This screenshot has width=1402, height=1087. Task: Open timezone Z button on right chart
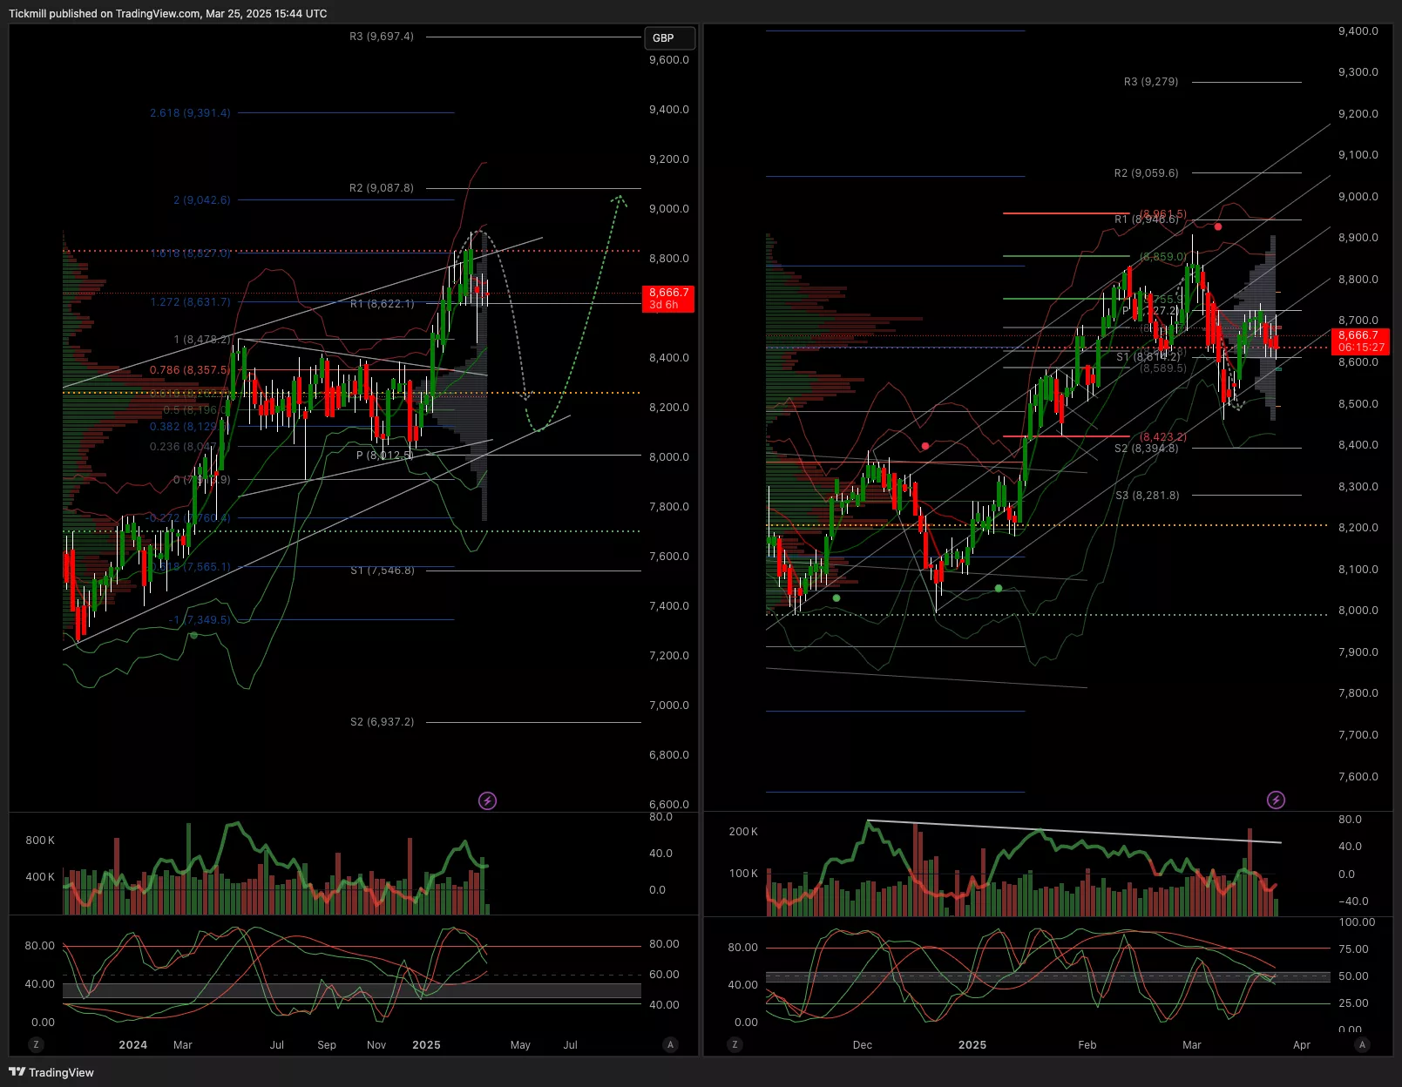pos(735,1044)
